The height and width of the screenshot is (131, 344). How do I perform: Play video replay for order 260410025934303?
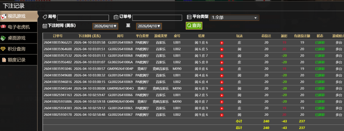tap(222, 108)
